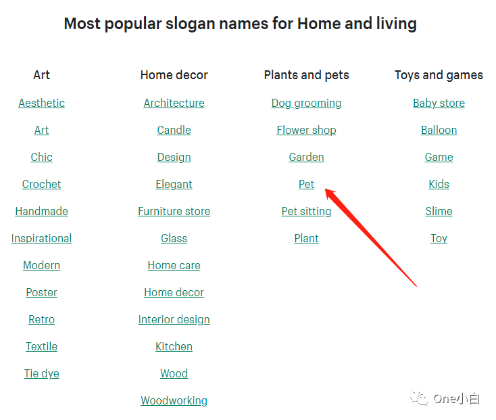
Task: Open the Slime slogan link
Action: click(x=439, y=211)
